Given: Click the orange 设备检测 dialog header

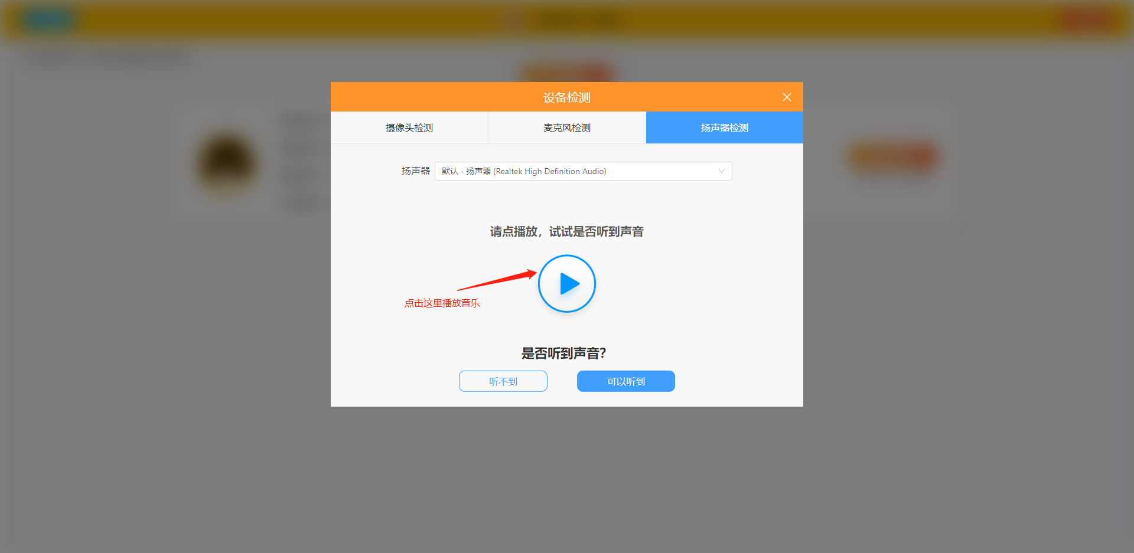Looking at the screenshot, I should (x=566, y=97).
